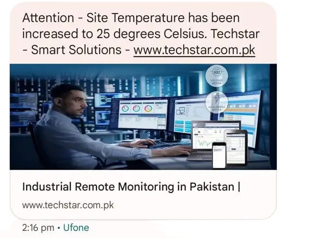Click the www.techstar.com.pk domain under the preview title
This screenshot has width=310, height=238.
(68, 205)
